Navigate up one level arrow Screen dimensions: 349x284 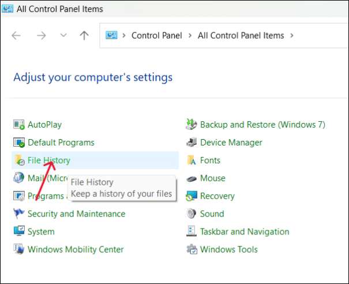pyautogui.click(x=84, y=36)
